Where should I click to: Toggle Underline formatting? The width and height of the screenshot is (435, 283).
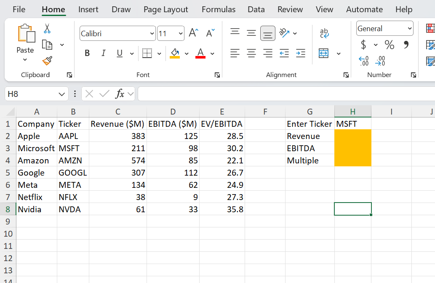[x=119, y=53]
